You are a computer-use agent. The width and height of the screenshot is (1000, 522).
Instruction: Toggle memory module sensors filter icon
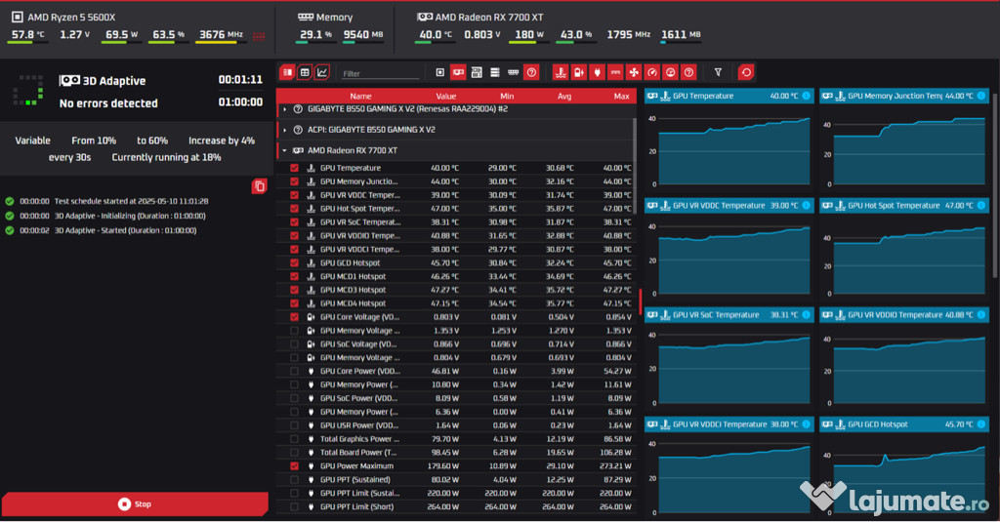tap(513, 72)
